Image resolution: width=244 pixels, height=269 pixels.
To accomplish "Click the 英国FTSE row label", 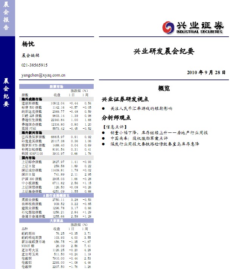I will [29, 129].
